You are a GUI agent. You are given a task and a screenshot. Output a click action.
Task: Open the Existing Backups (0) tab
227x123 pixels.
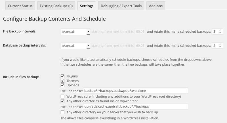point(56,6)
